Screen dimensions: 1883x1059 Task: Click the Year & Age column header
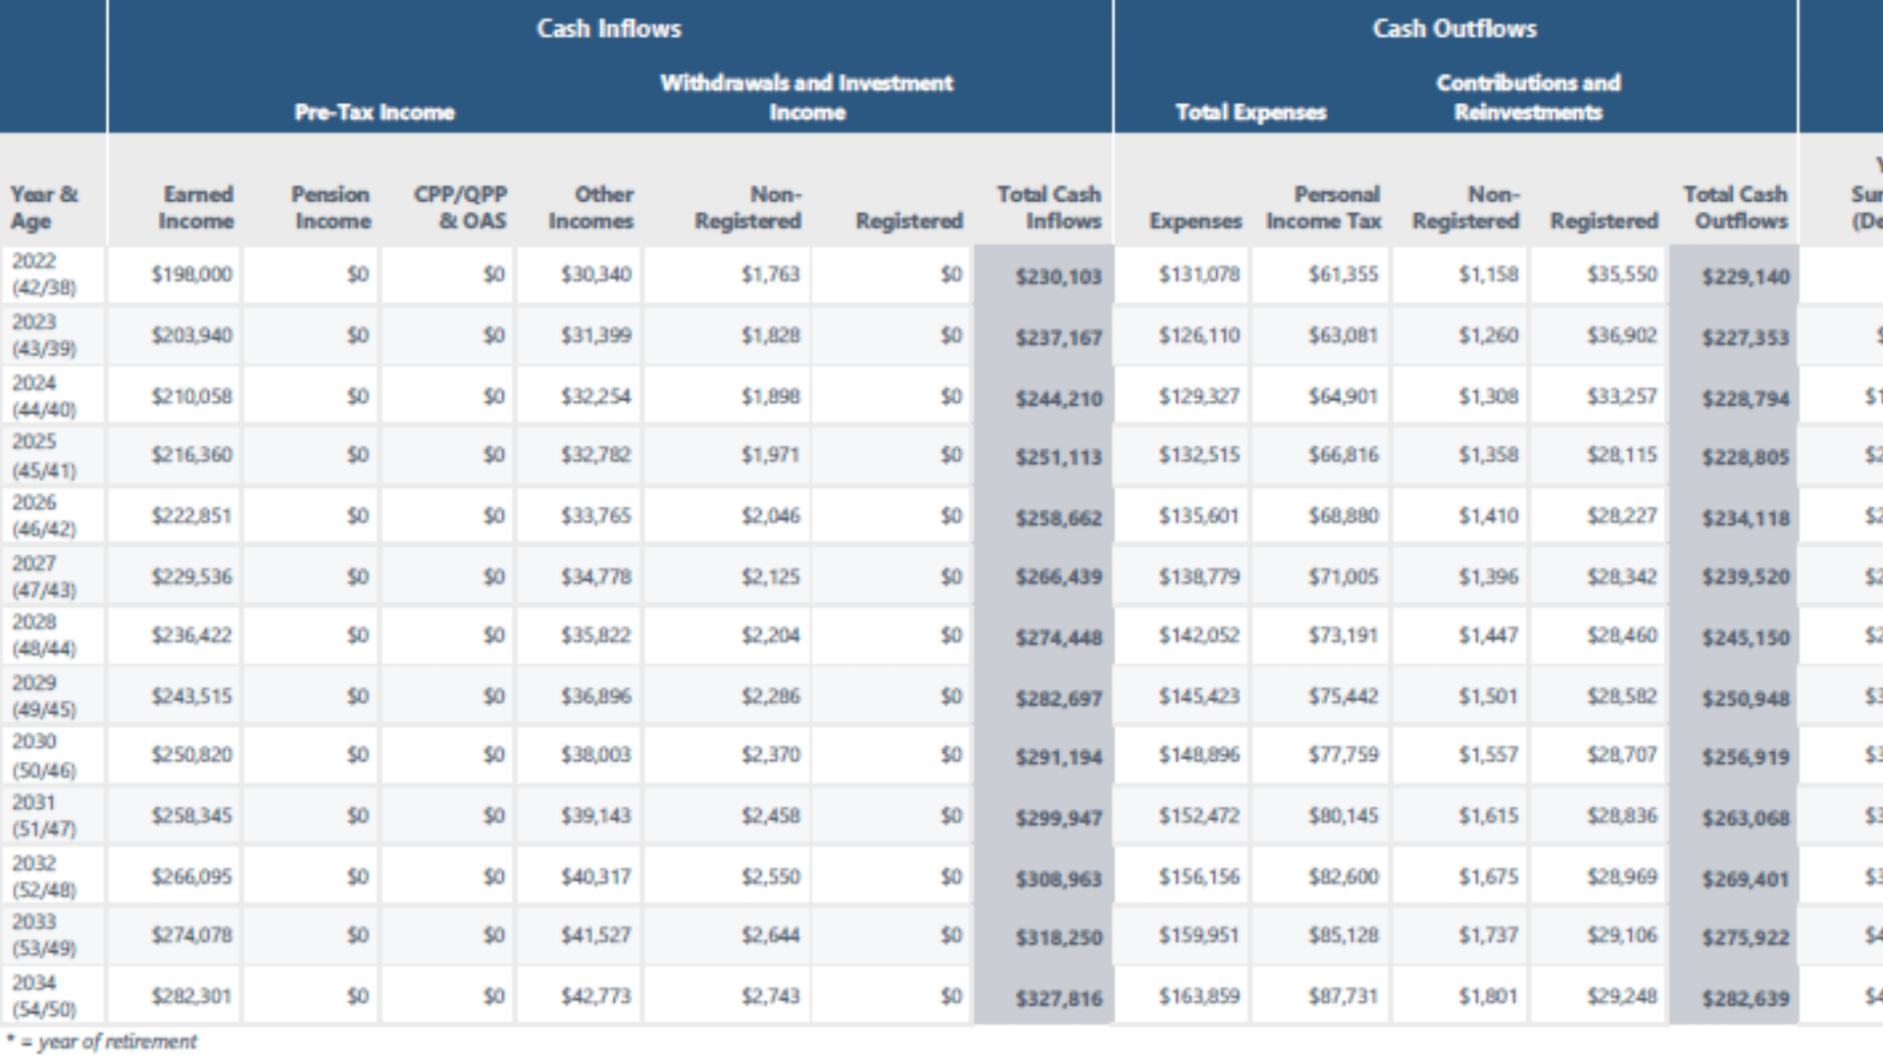point(43,207)
